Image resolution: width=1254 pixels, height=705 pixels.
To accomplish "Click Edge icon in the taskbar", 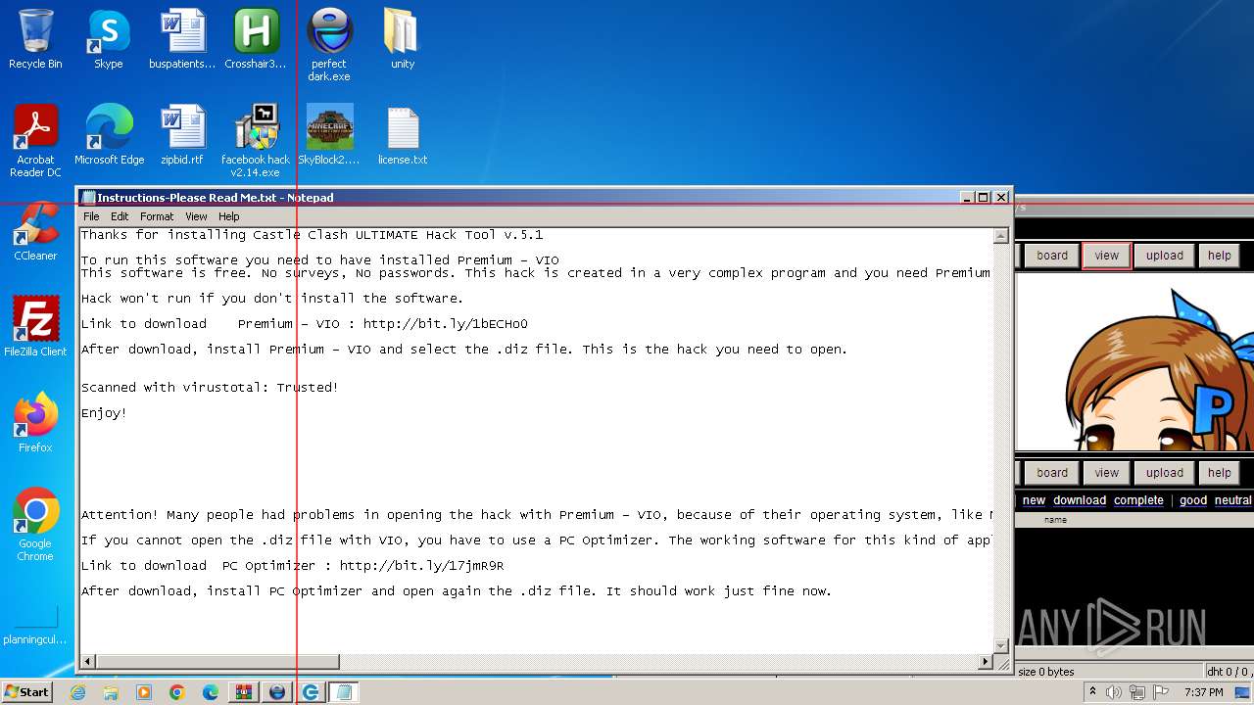I will (x=211, y=692).
